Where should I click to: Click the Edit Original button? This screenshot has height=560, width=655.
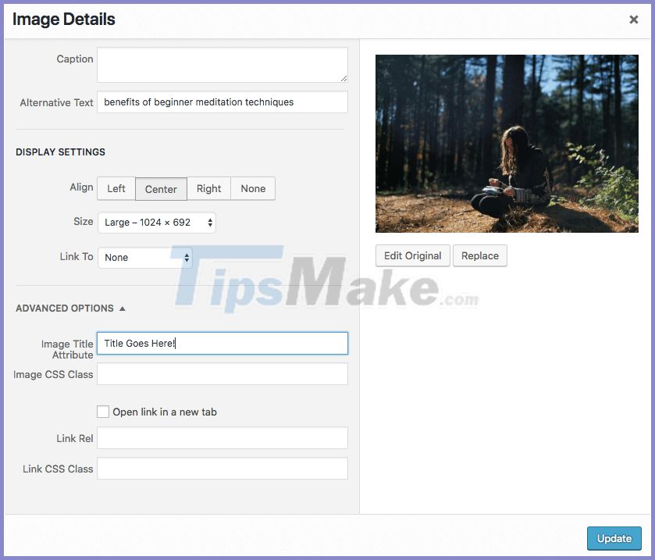click(412, 255)
